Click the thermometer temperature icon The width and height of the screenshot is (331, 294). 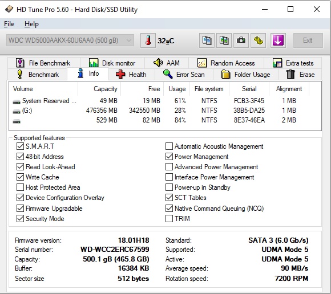pyautogui.click(x=148, y=40)
